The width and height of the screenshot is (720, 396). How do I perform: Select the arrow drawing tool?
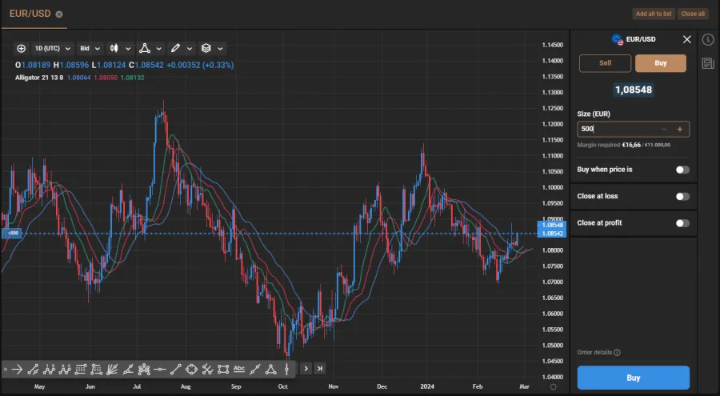(16, 369)
